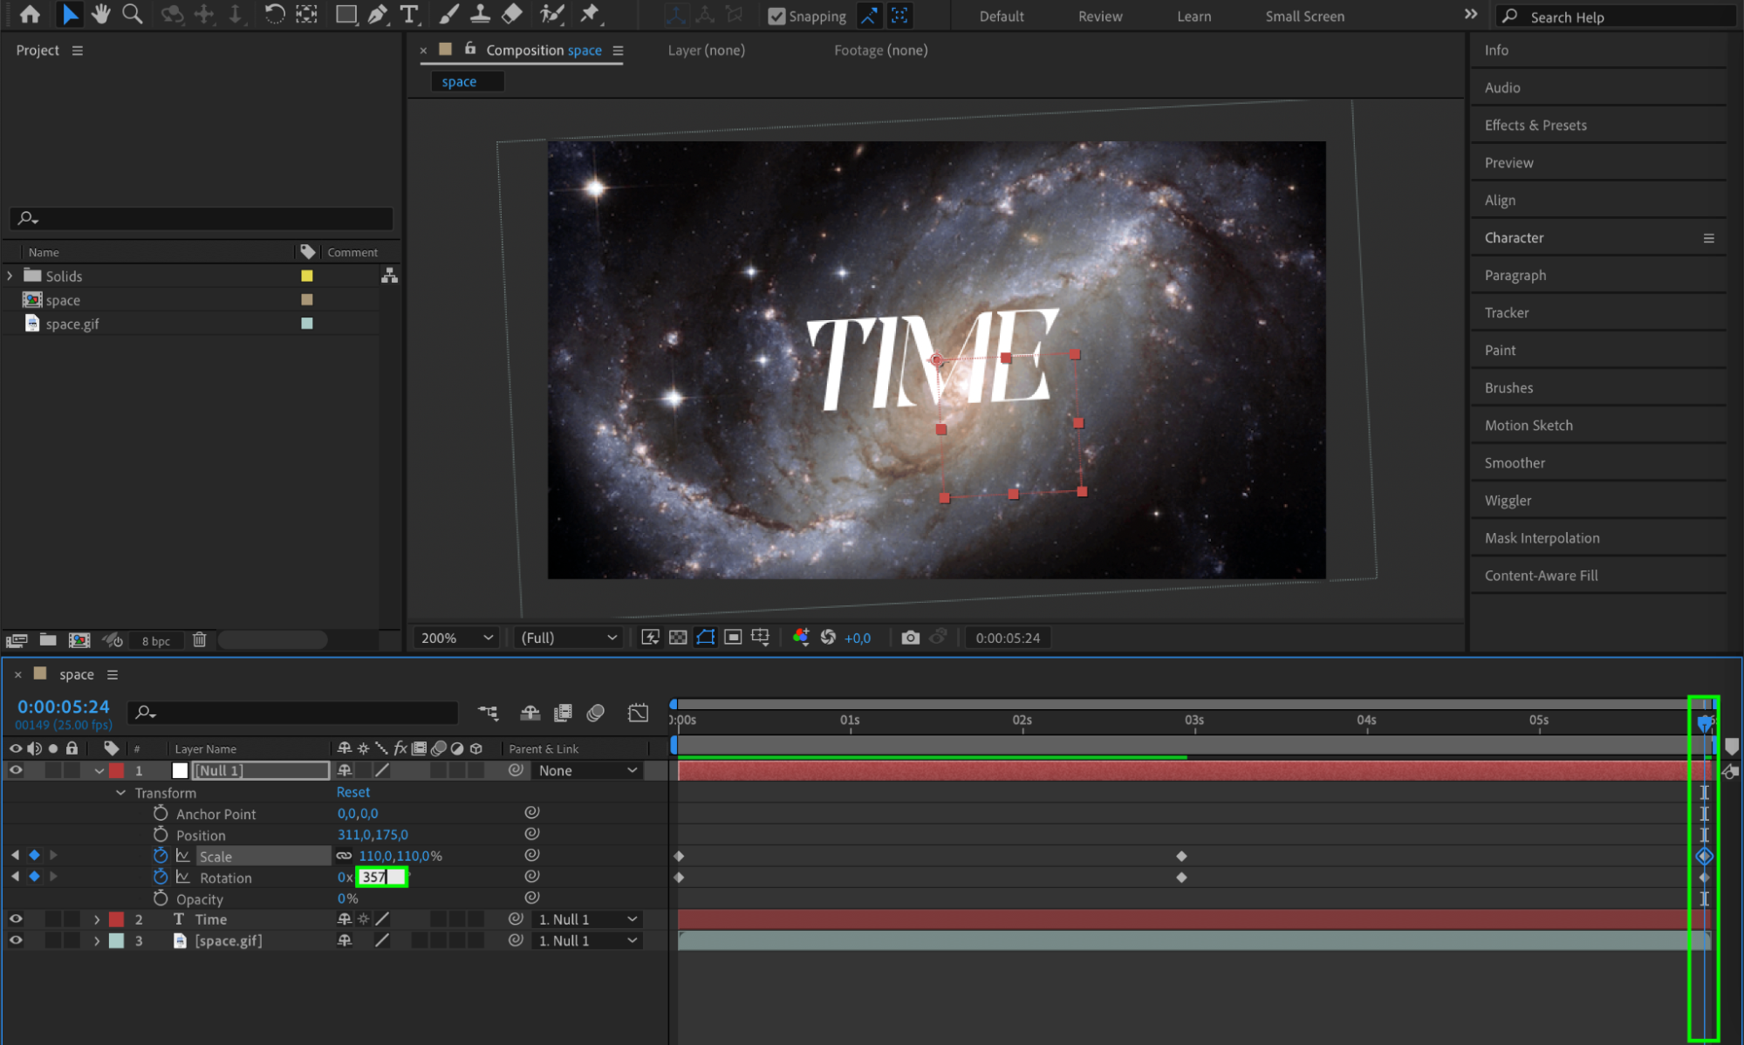Viewport: 1744px width, 1045px height.
Task: Click the snapshot camera icon
Action: [x=910, y=638]
